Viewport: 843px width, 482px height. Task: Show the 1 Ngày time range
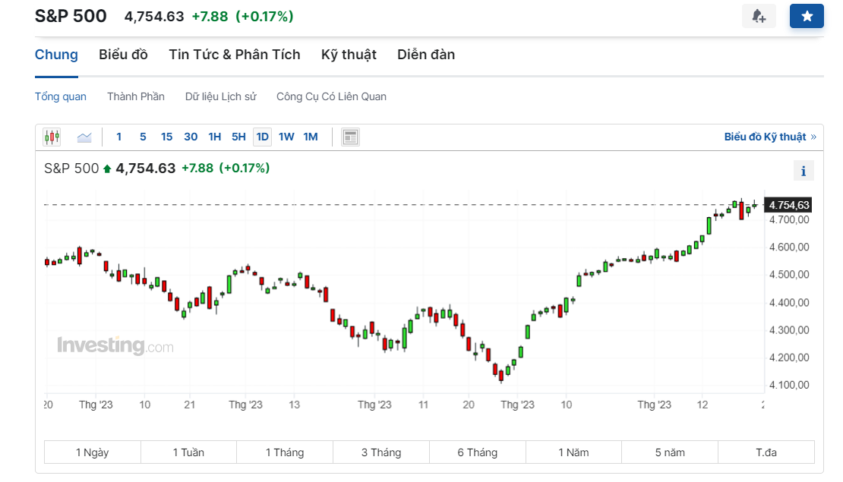[93, 452]
